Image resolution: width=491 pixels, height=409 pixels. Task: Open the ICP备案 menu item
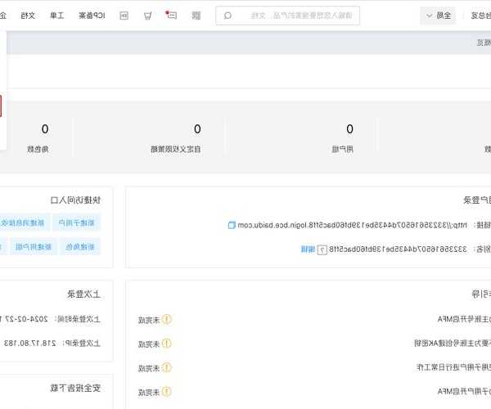[x=92, y=16]
